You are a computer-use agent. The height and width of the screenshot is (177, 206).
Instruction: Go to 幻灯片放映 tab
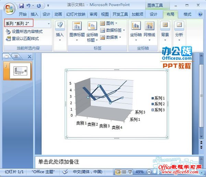(76, 14)
